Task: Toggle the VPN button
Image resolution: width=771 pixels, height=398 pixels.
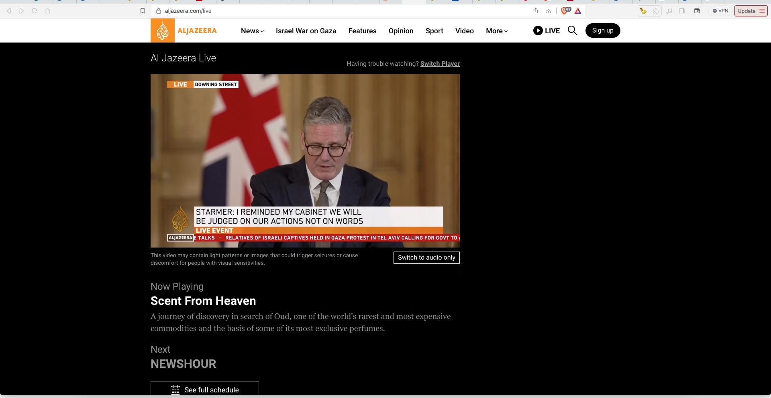Action: coord(720,11)
